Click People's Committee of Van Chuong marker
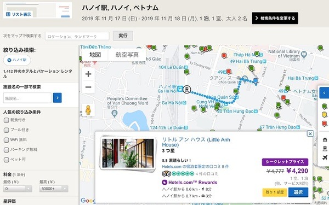This screenshot has height=205, width=329. pos(115,114)
